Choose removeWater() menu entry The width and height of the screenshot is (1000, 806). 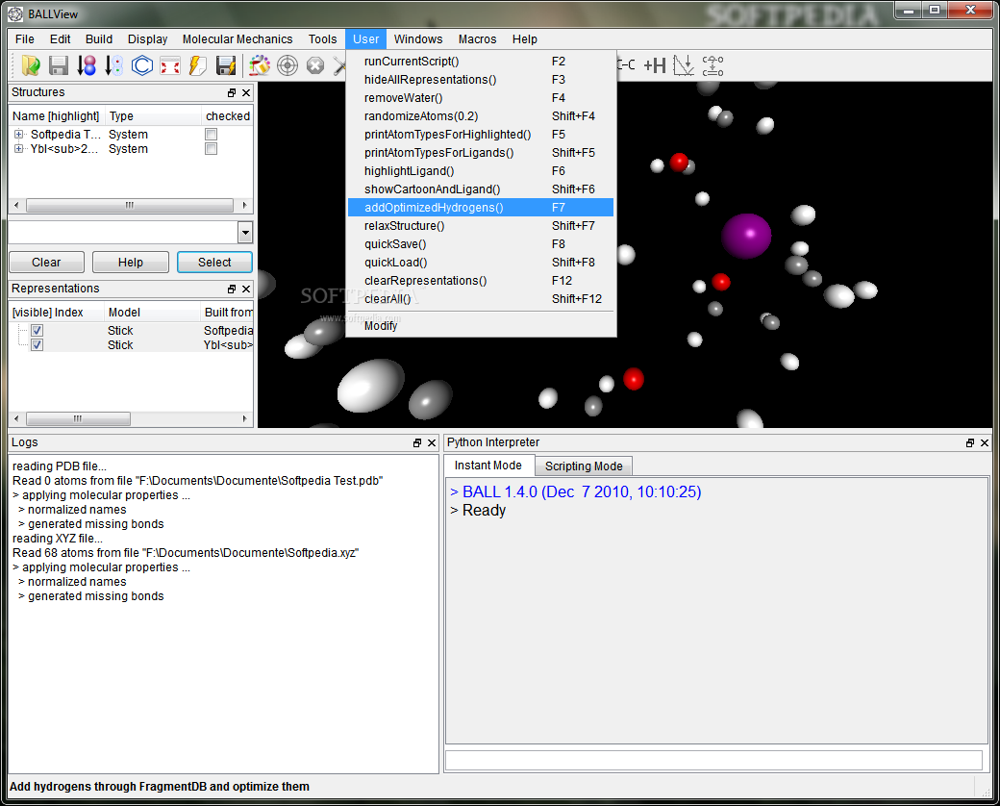pyautogui.click(x=481, y=98)
